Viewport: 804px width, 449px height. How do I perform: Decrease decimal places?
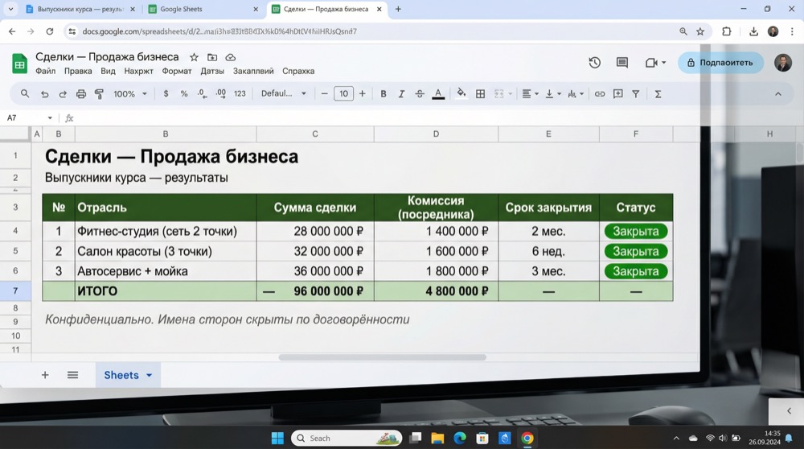click(x=202, y=94)
